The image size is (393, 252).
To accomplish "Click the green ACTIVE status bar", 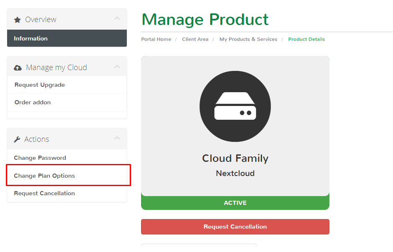I will 235,203.
